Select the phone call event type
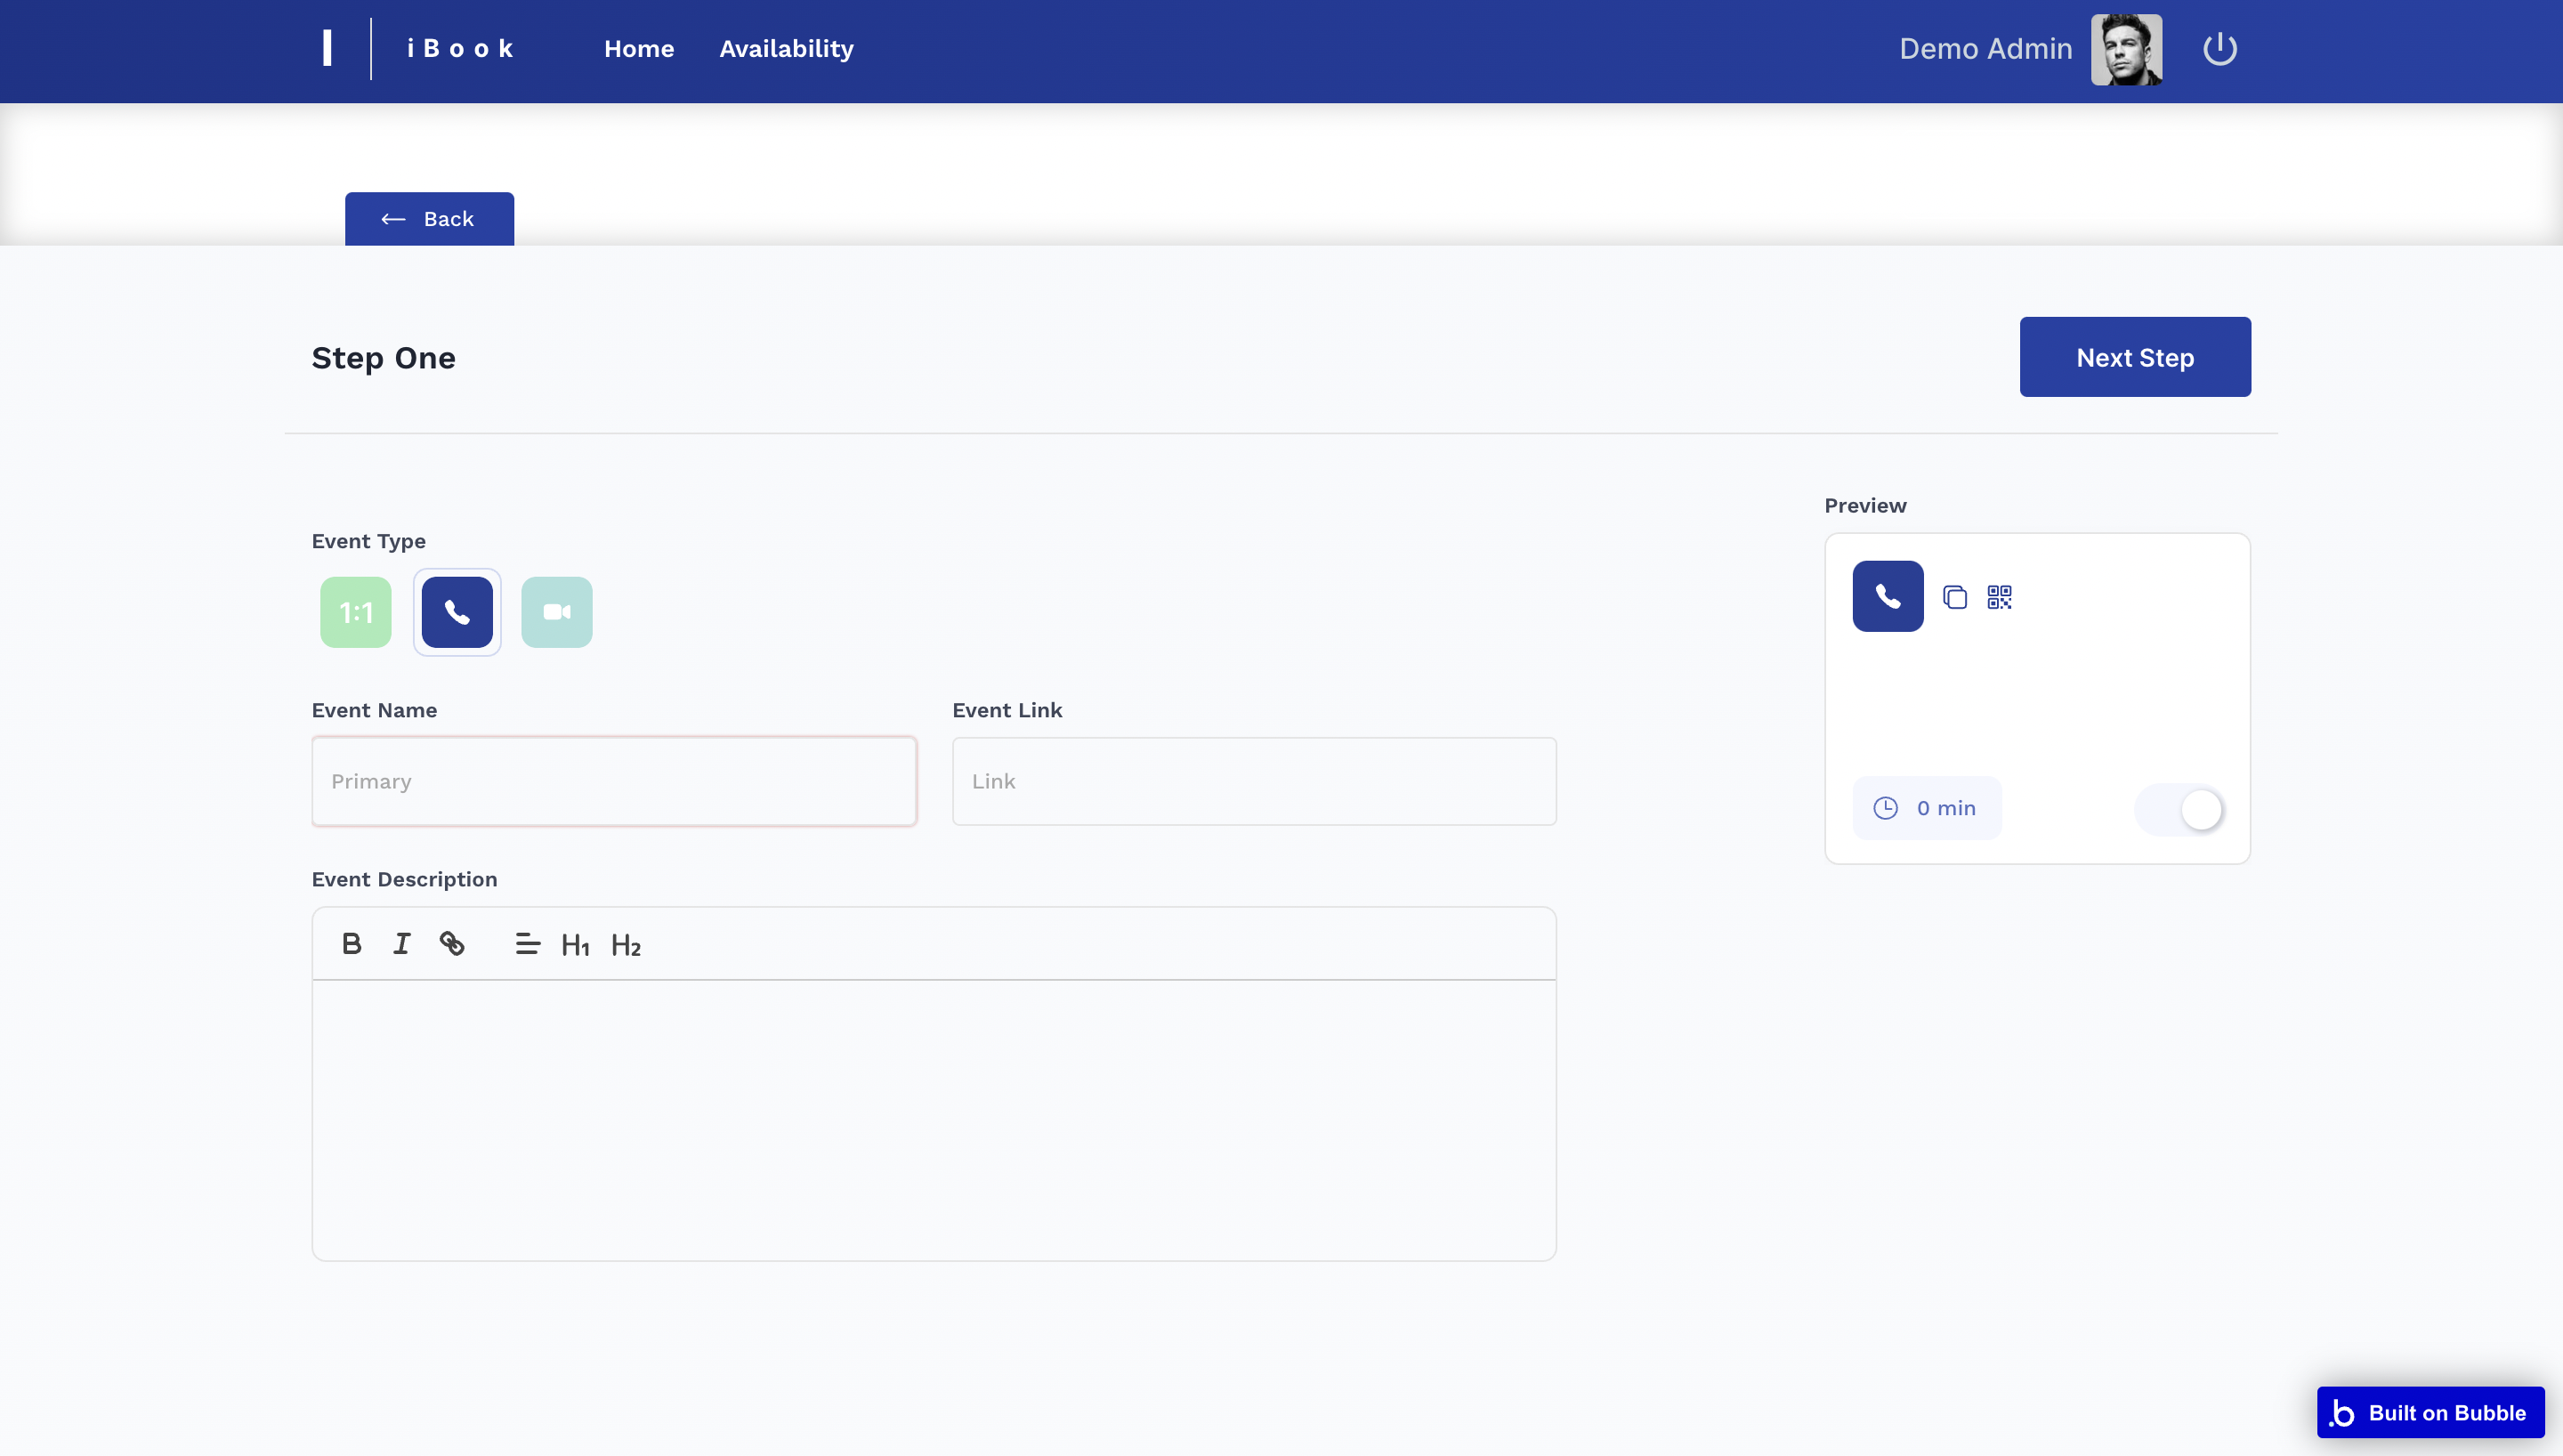This screenshot has height=1456, width=2563. click(x=457, y=612)
